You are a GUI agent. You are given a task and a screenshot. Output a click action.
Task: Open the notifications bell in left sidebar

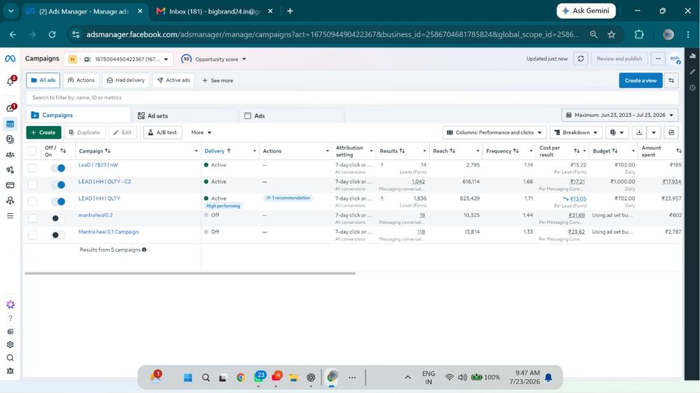click(10, 81)
